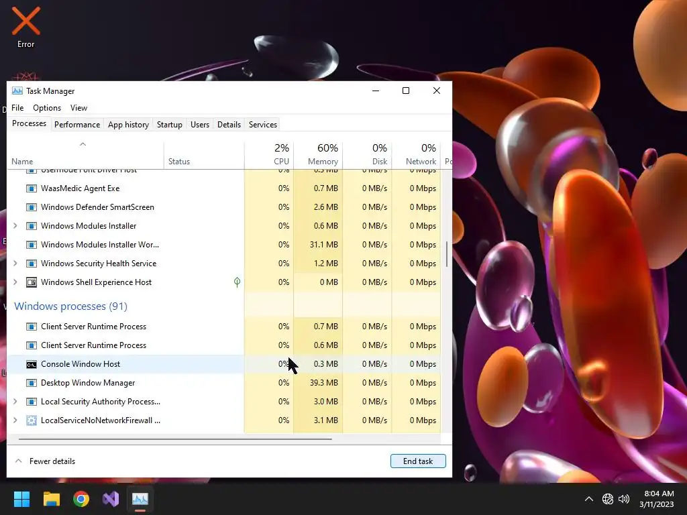Screen dimensions: 687x515
Task: Sort by the Disk column header
Action: 367,155
